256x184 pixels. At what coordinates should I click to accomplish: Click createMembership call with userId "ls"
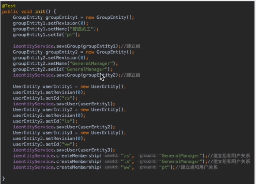pyautogui.click(x=131, y=161)
